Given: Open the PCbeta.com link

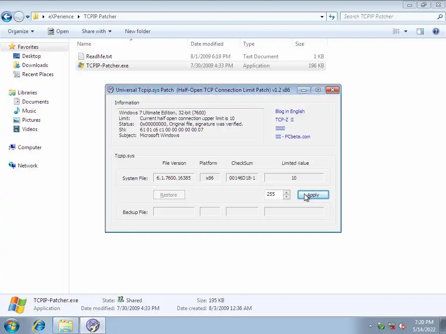Looking at the screenshot, I should 293,137.
